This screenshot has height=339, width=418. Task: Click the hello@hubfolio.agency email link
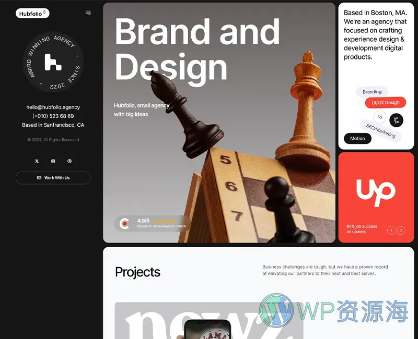tap(53, 107)
